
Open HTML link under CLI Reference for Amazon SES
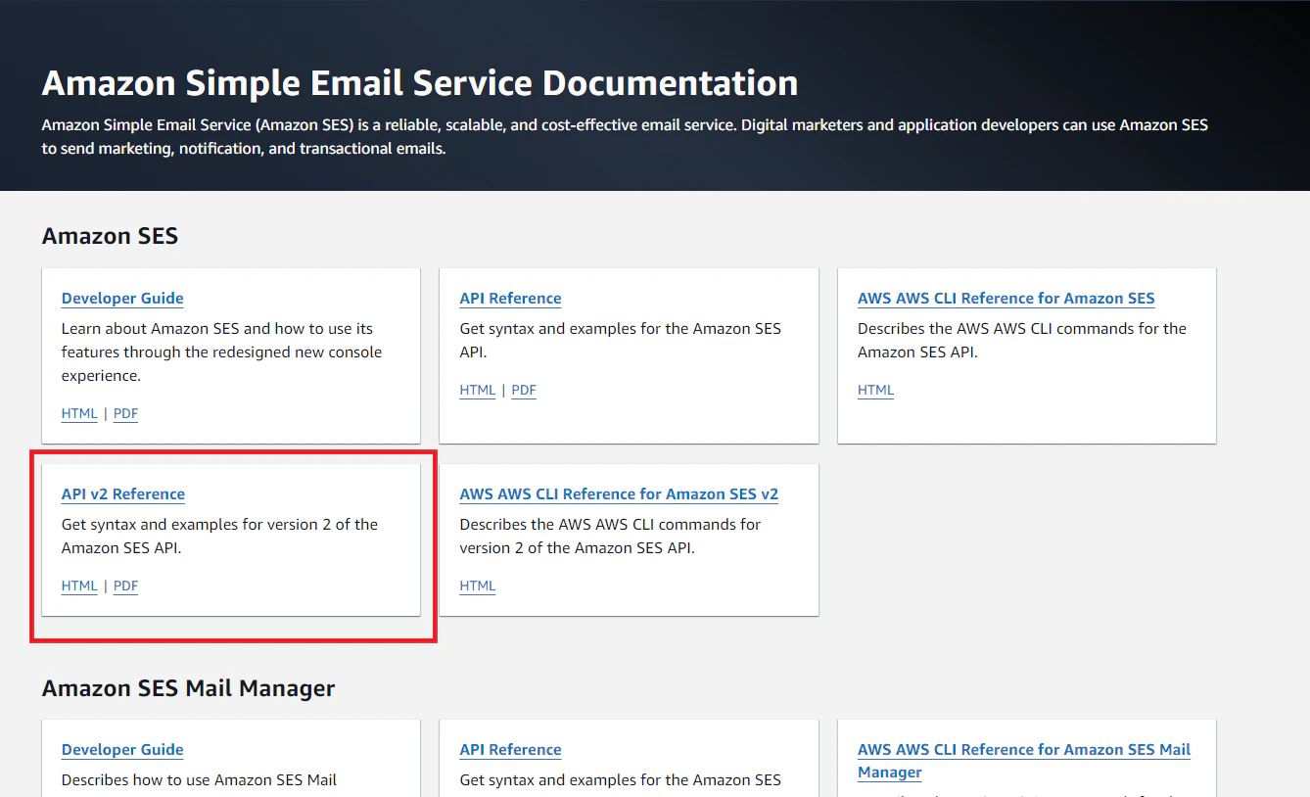point(875,390)
